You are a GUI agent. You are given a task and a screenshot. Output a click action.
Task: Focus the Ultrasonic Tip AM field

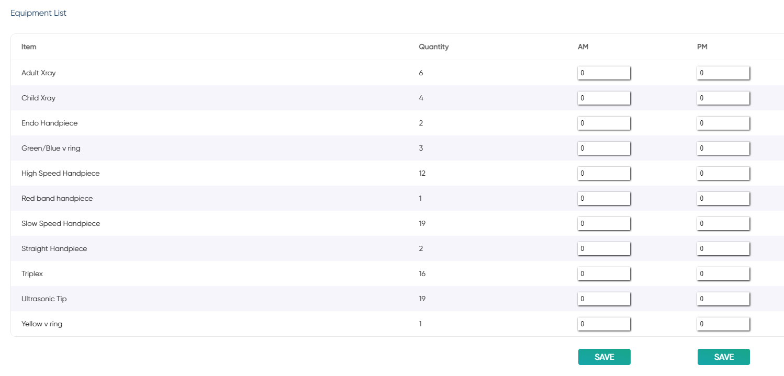click(x=604, y=299)
